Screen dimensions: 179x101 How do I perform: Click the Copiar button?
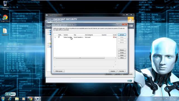[122, 40]
